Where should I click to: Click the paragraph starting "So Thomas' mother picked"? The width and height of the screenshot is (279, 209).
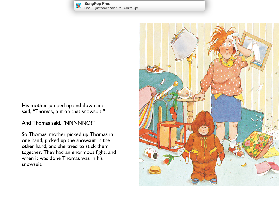[x=69, y=149]
